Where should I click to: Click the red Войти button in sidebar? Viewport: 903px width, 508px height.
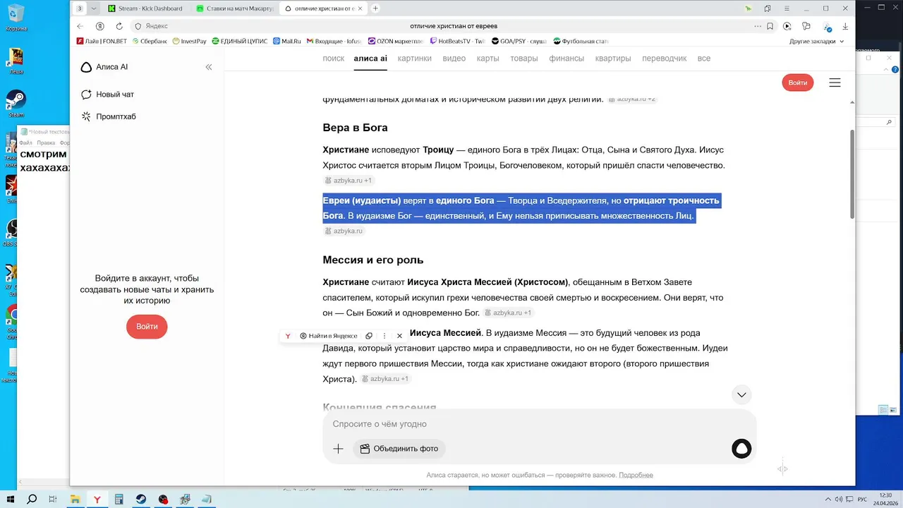147,327
